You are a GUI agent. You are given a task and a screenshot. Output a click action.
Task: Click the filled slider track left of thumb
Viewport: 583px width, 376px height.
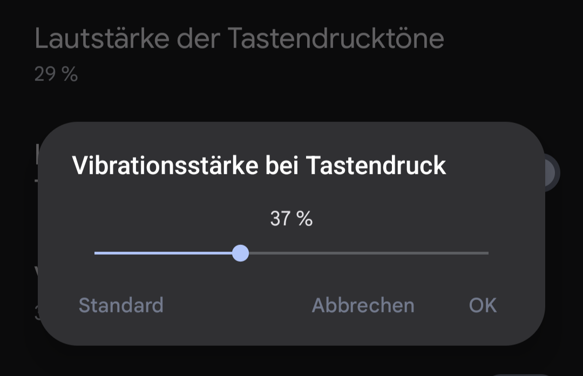tap(162, 253)
